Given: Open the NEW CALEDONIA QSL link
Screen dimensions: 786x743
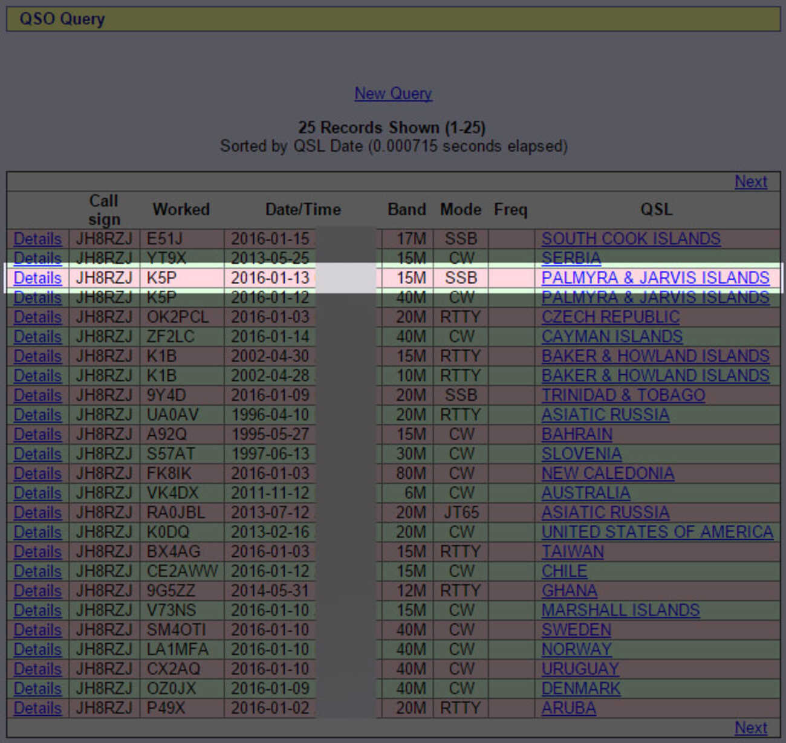Looking at the screenshot, I should click(608, 473).
